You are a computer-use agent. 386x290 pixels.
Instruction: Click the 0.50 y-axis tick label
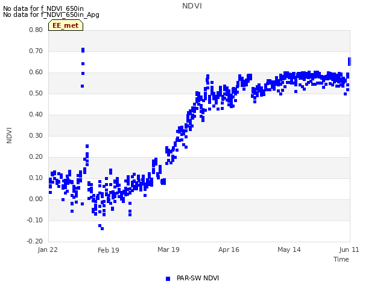(x=36, y=93)
